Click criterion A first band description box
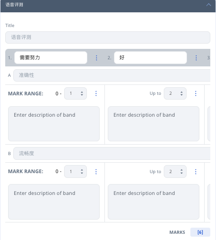 click(54, 124)
